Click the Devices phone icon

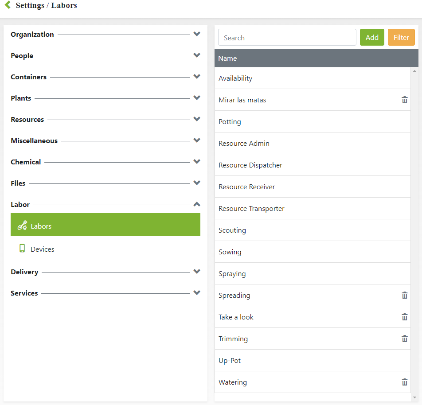(x=22, y=249)
